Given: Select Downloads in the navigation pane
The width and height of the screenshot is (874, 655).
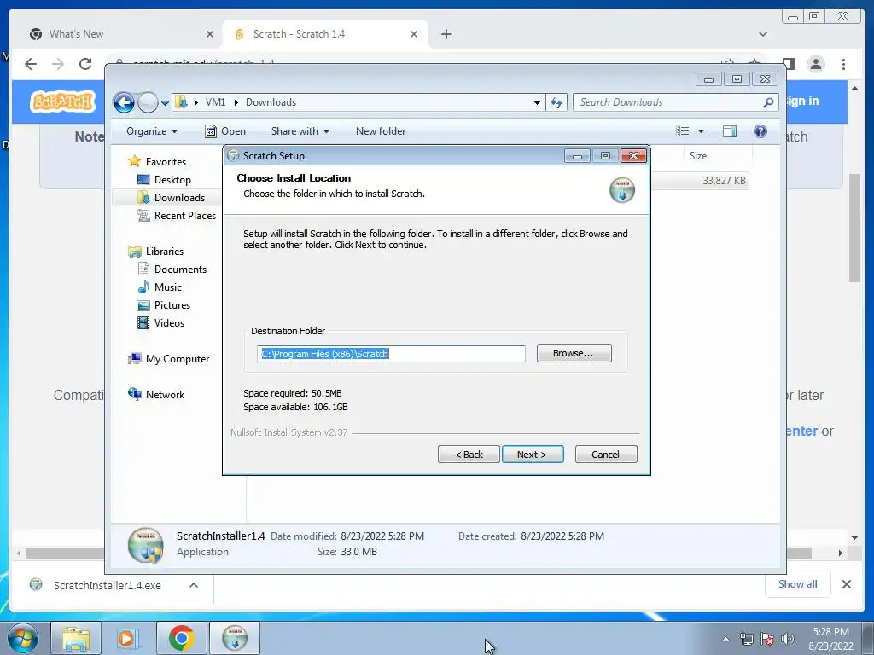Looking at the screenshot, I should pos(179,198).
